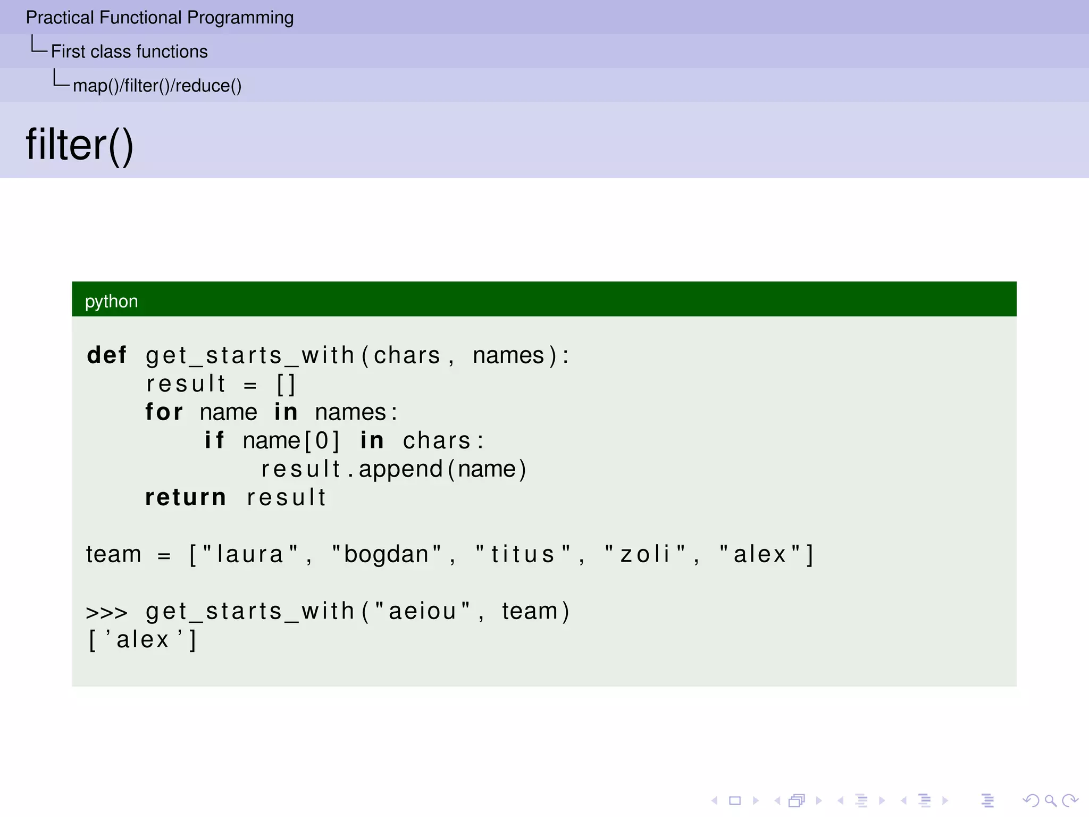The width and height of the screenshot is (1089, 817).
Task: Go to next section arrow
Action: pyautogui.click(x=945, y=801)
